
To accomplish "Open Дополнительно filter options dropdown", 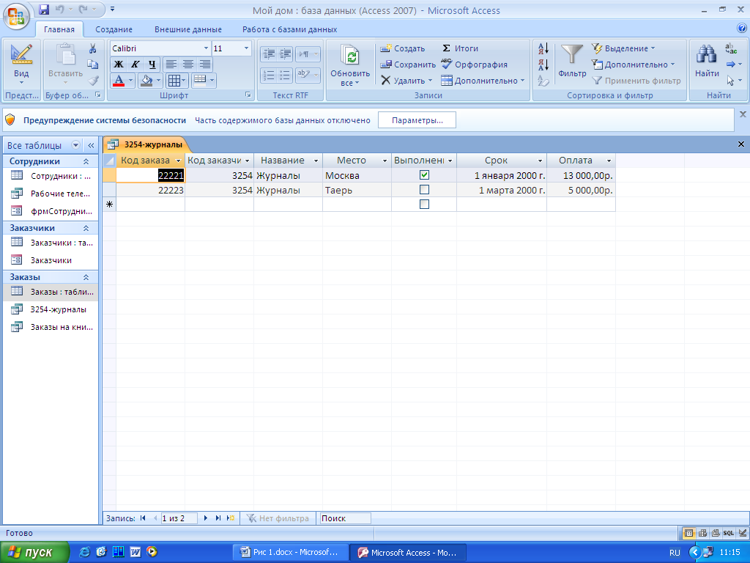I will click(x=634, y=65).
